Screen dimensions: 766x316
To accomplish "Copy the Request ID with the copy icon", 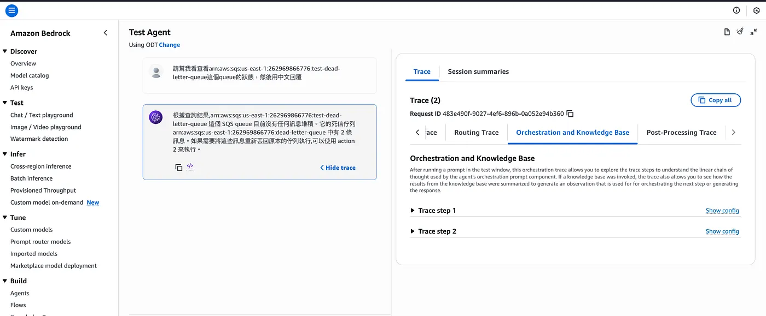I will (570, 114).
